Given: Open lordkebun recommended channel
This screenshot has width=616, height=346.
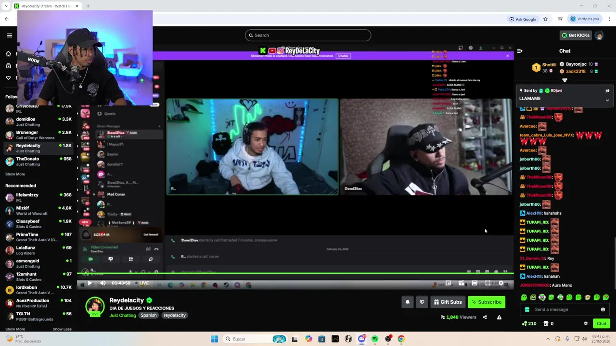Looking at the screenshot, I should click(x=38, y=290).
